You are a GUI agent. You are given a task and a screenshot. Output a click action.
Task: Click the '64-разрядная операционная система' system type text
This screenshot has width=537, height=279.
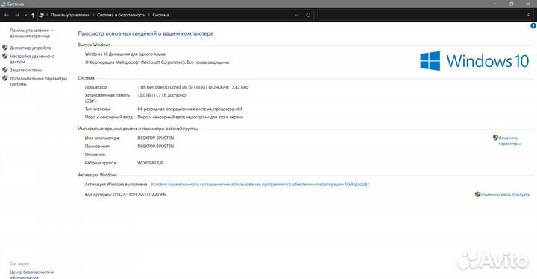(175, 109)
